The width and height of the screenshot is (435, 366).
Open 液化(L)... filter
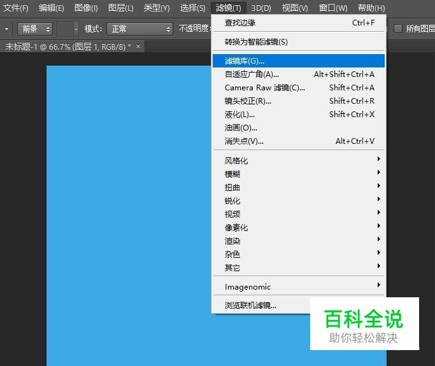(x=299, y=114)
